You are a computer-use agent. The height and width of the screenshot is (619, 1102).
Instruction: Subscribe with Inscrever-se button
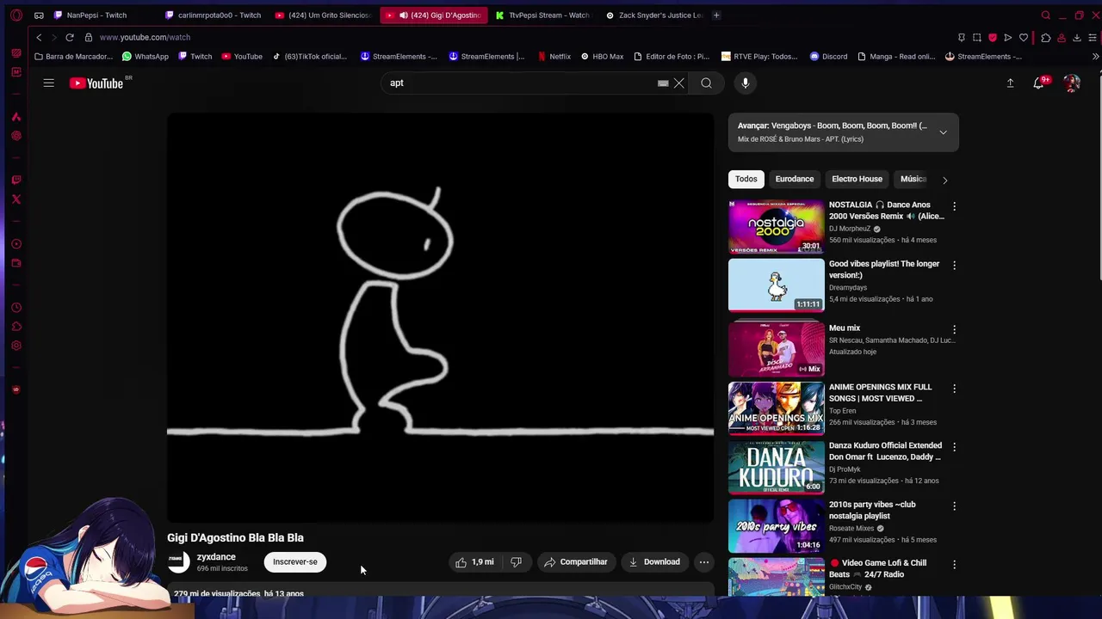click(295, 562)
